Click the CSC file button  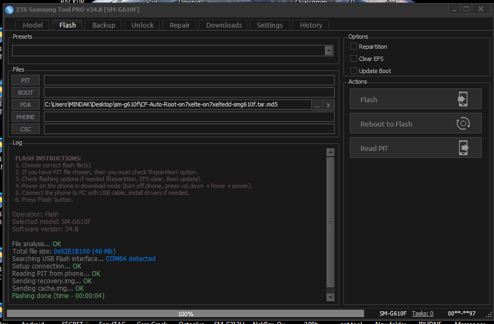tap(25, 129)
